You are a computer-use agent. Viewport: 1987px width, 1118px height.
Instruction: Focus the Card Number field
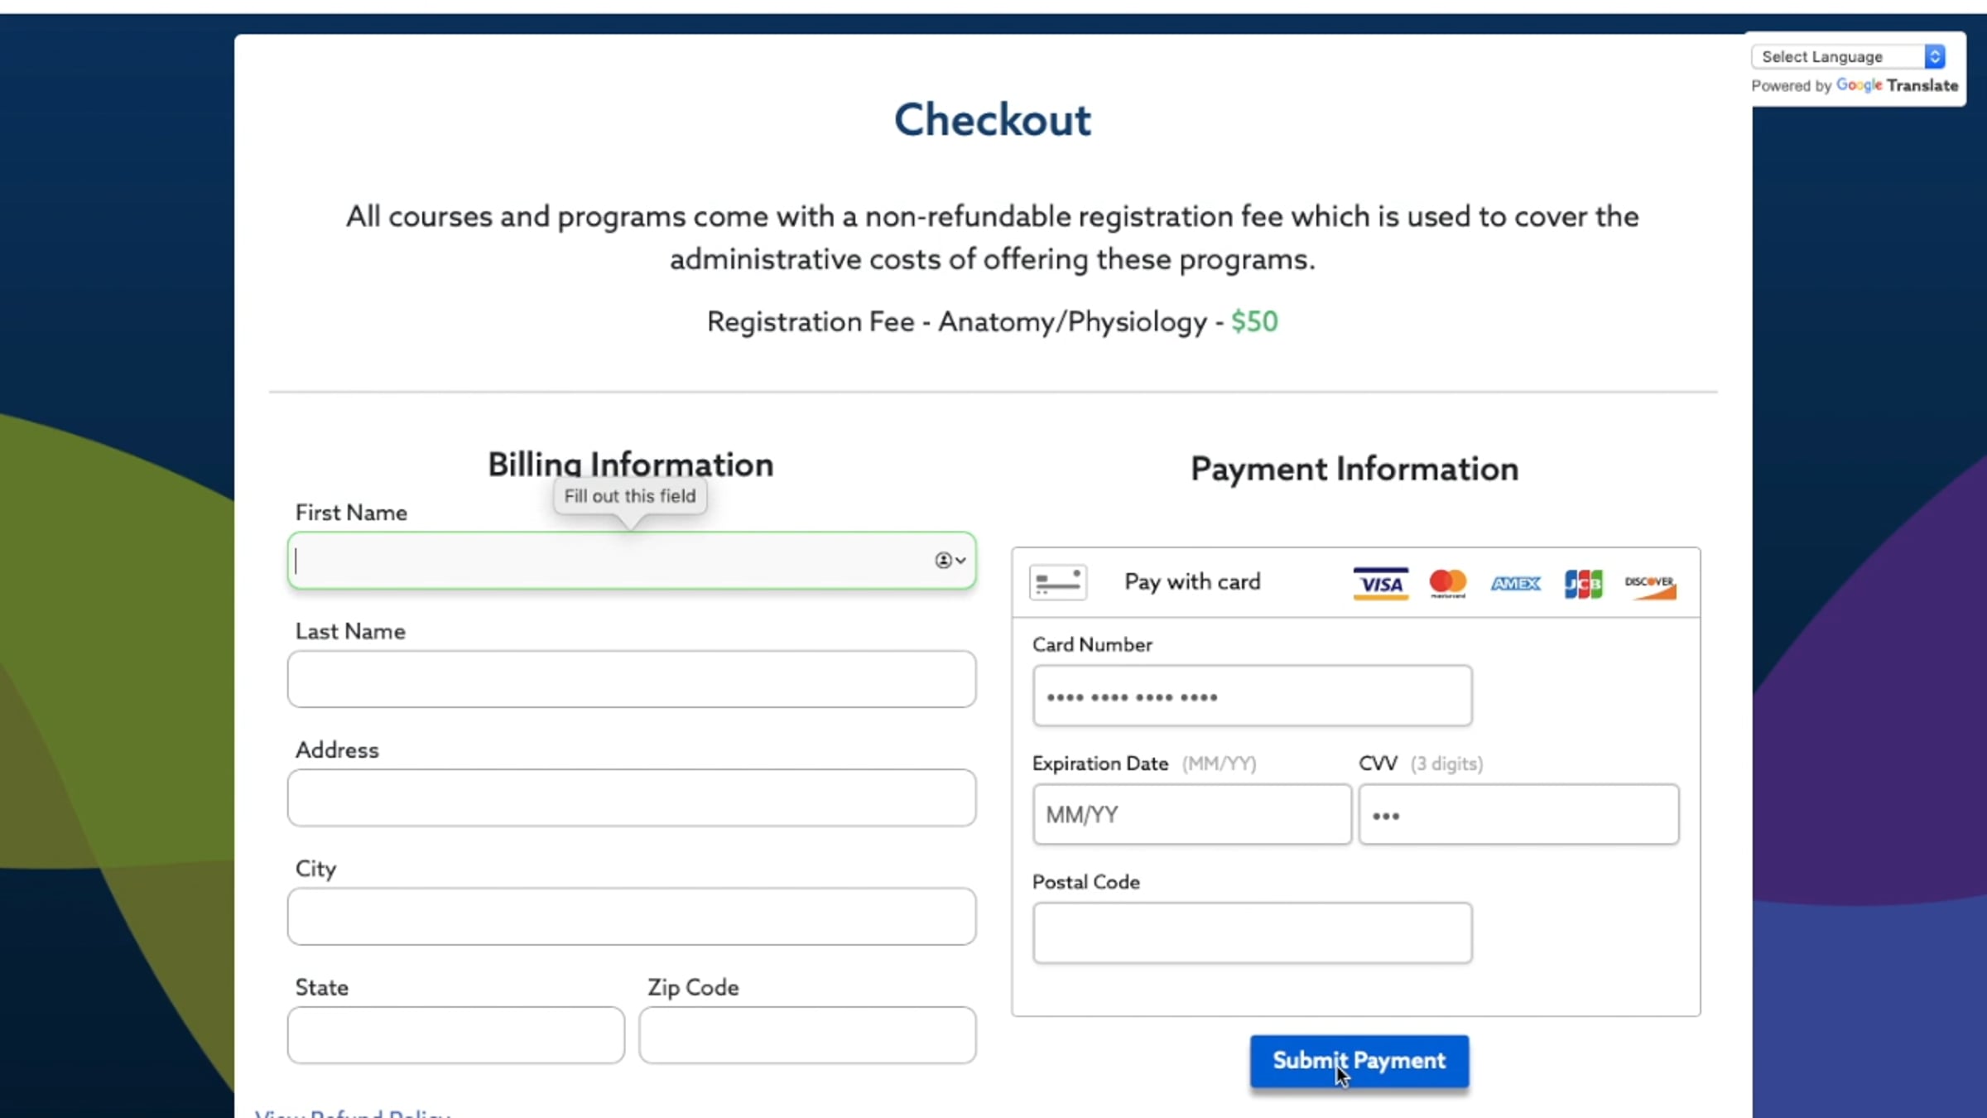click(1252, 696)
